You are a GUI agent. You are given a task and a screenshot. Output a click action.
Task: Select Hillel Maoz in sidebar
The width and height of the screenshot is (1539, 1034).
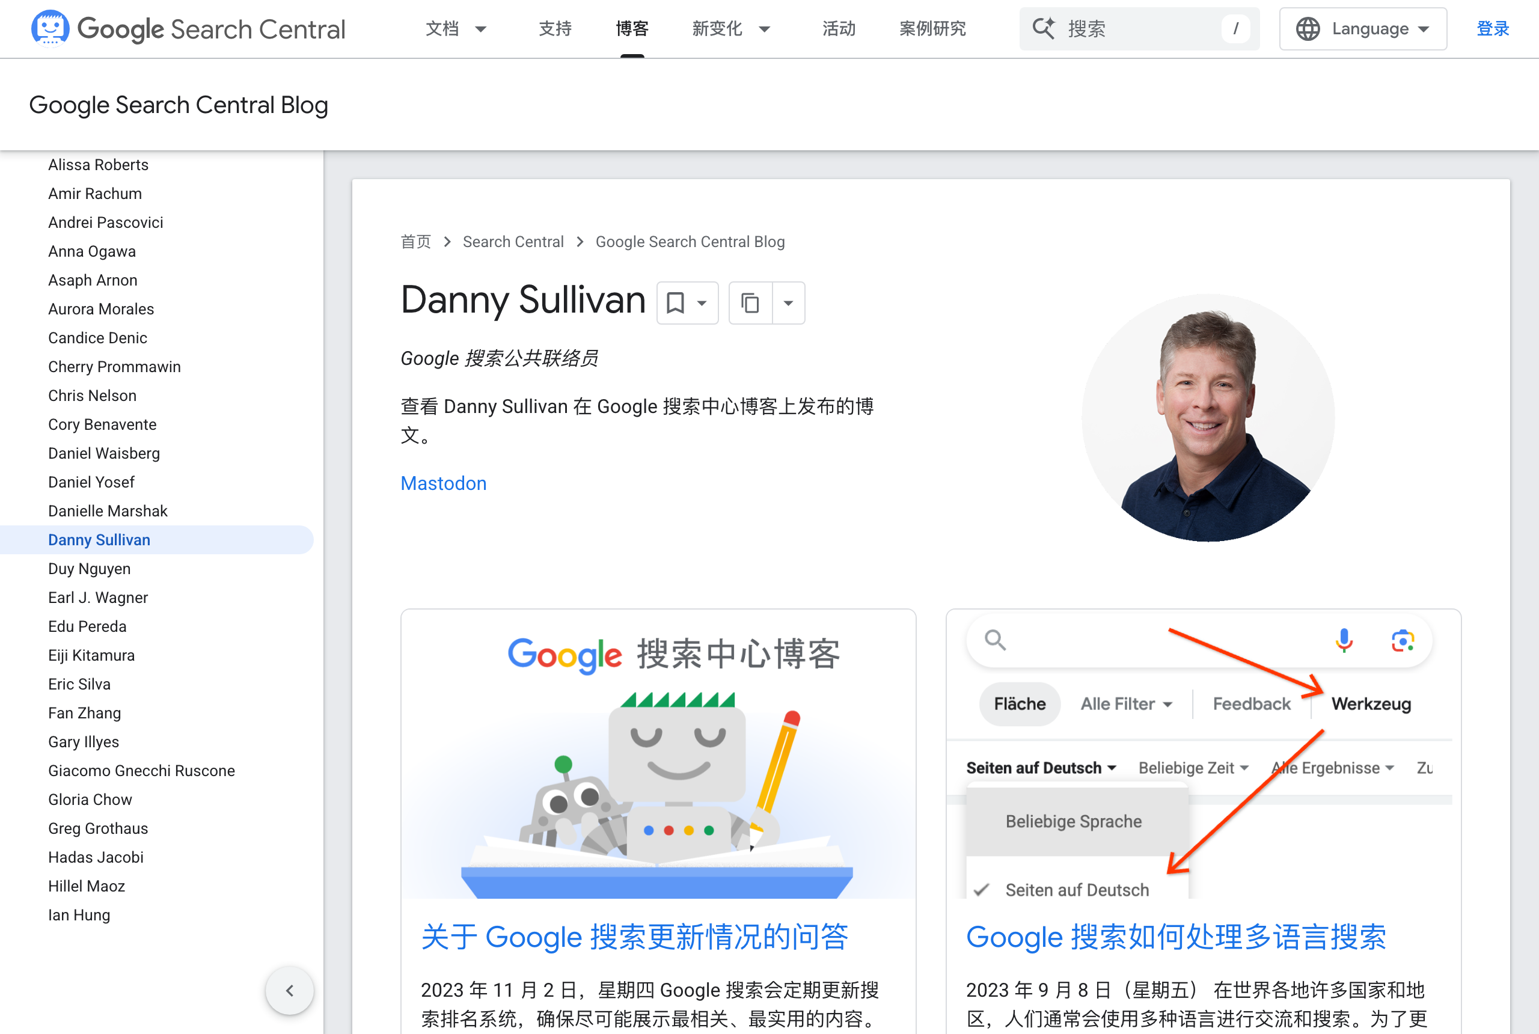[87, 886]
